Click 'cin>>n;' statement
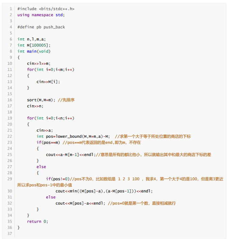Image resolution: width=227 pixels, height=239 pixels. tap(35, 106)
